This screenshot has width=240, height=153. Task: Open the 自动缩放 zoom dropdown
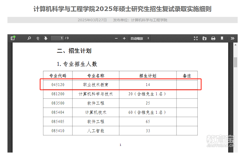point(140,38)
